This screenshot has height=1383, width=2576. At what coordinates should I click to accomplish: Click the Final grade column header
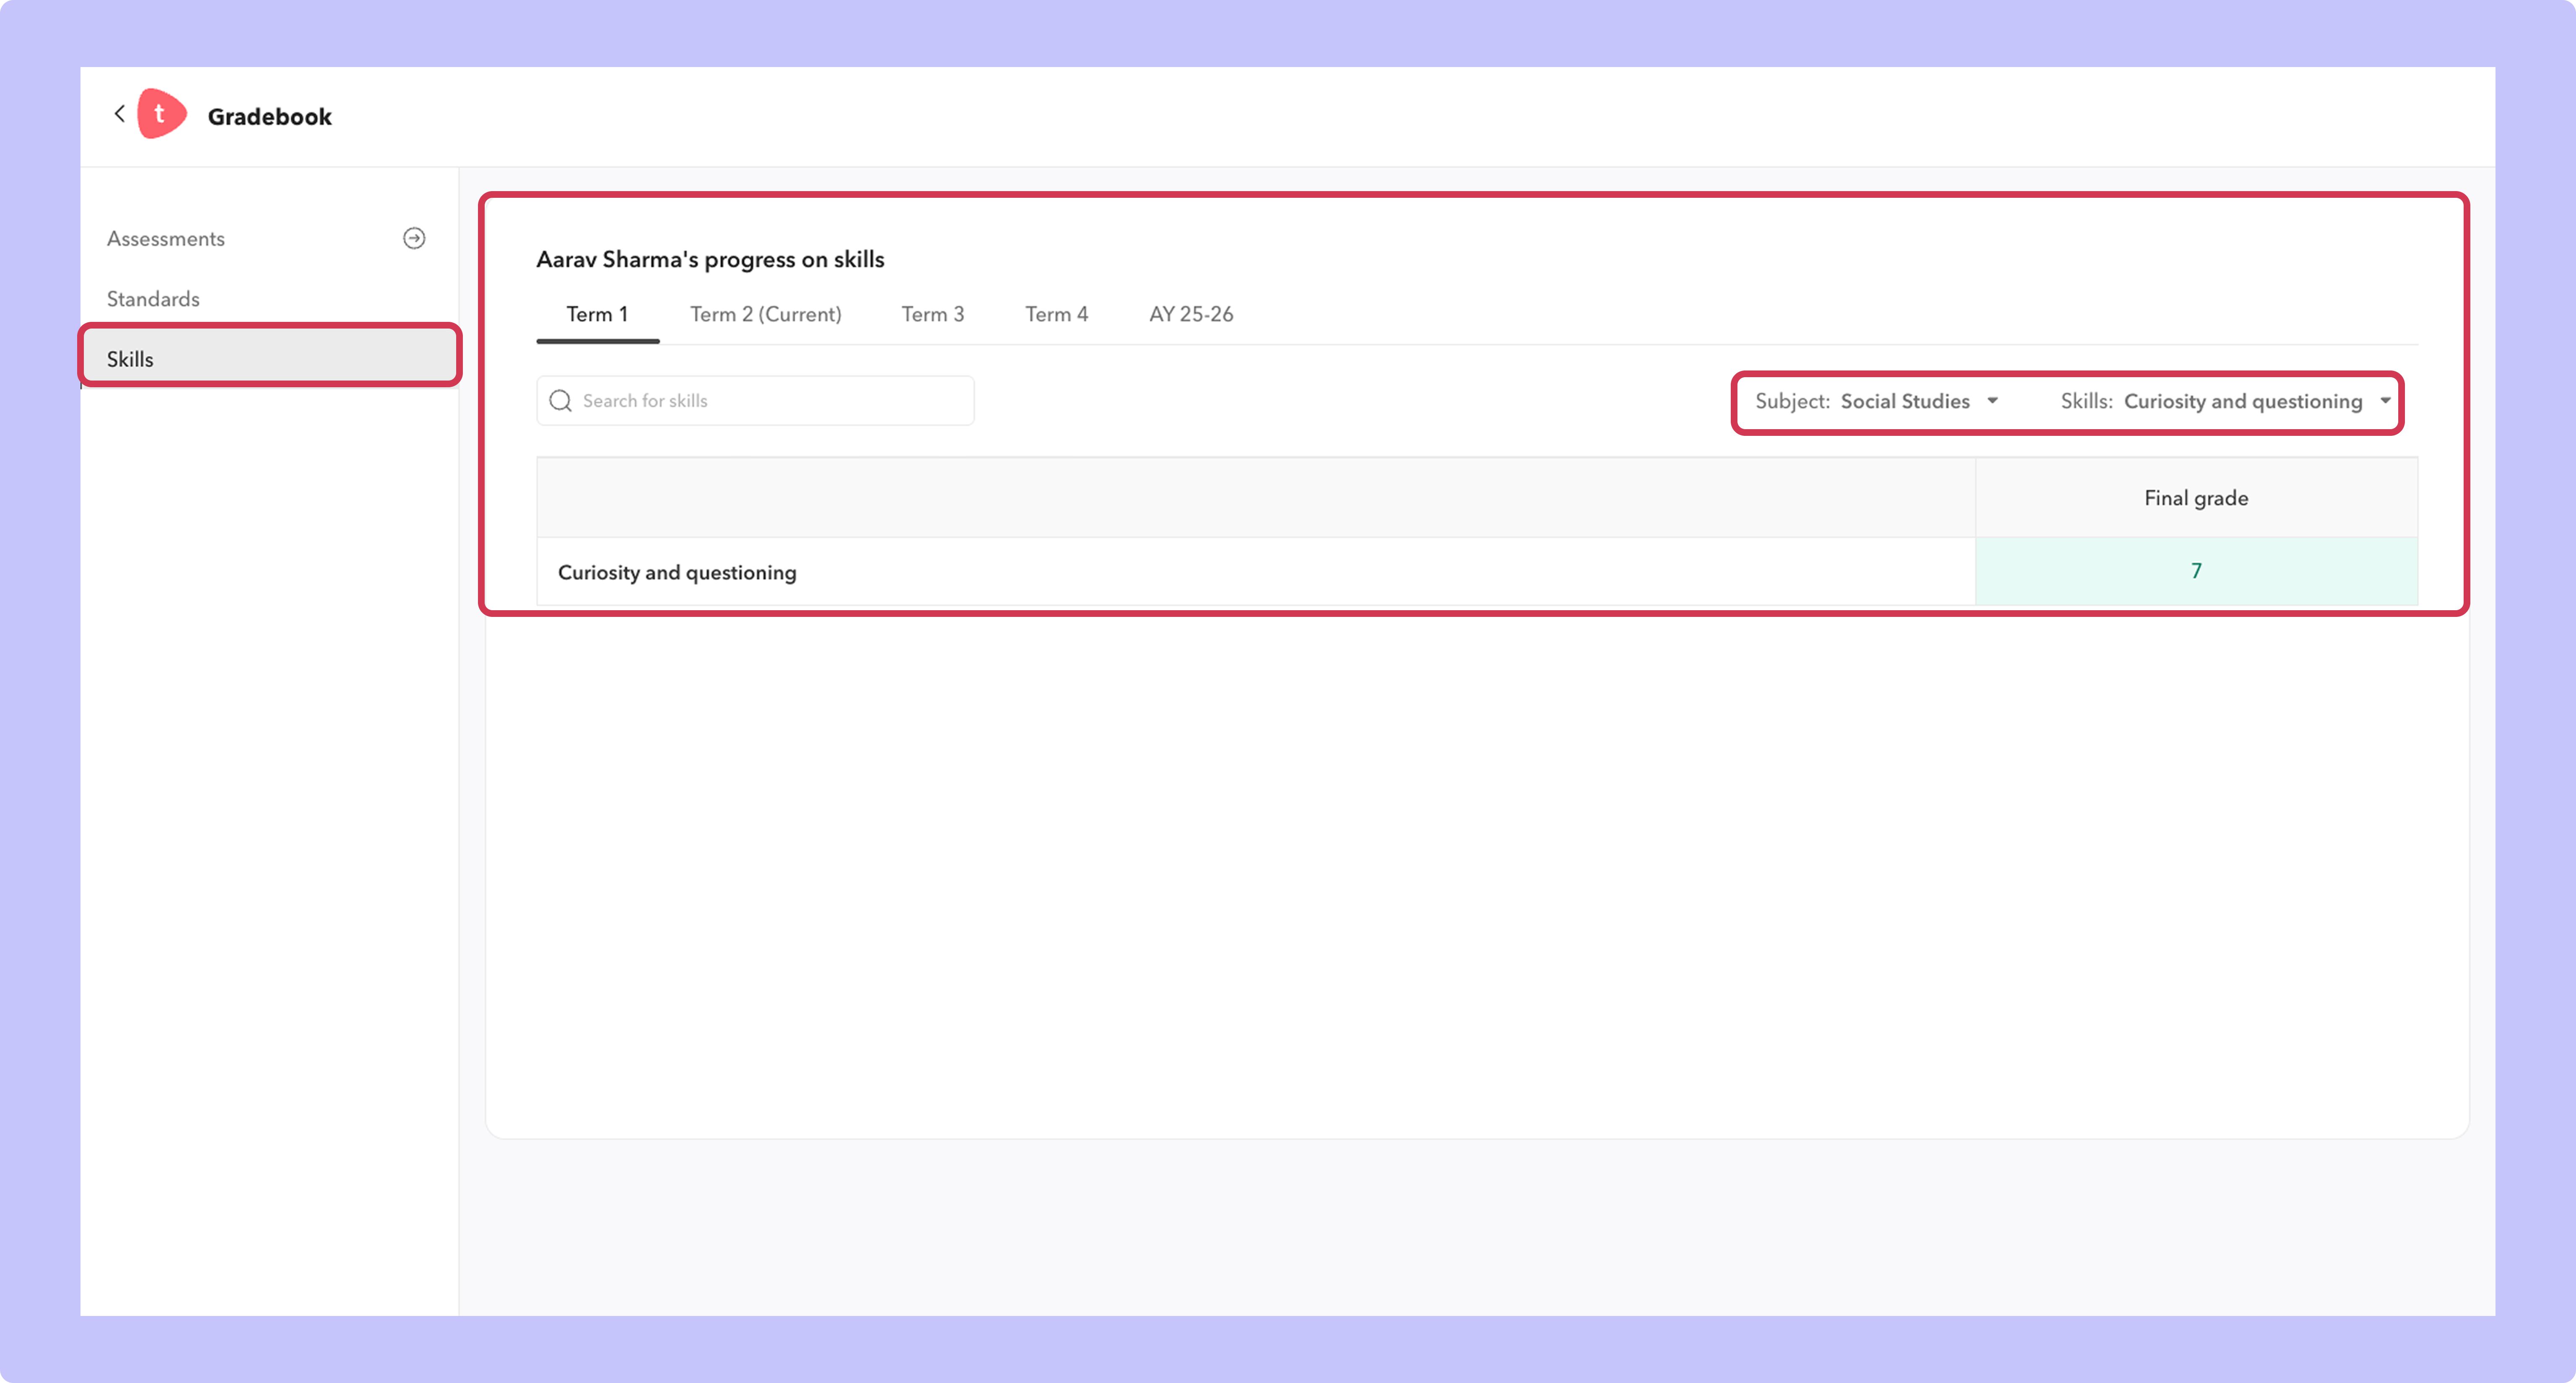2196,497
